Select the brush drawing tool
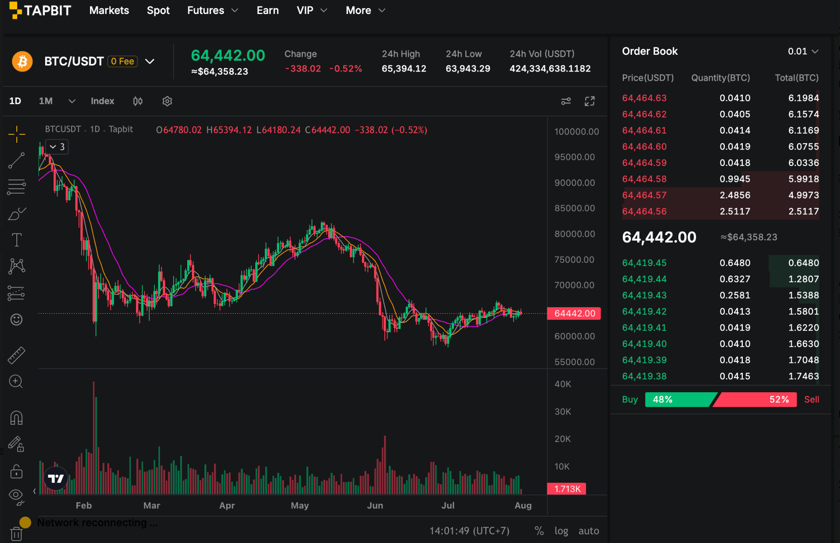 point(16,214)
